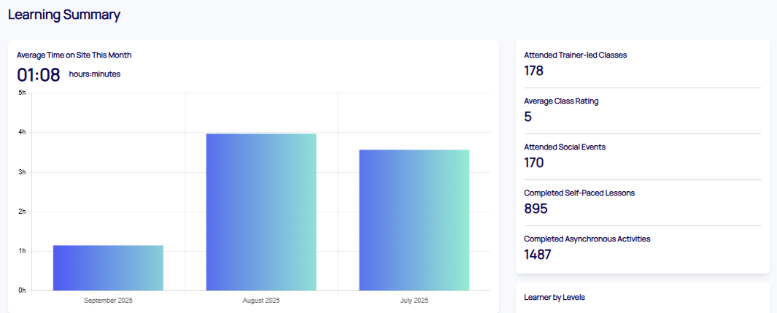
Task: Click the September 2025 x-axis label
Action: [108, 301]
